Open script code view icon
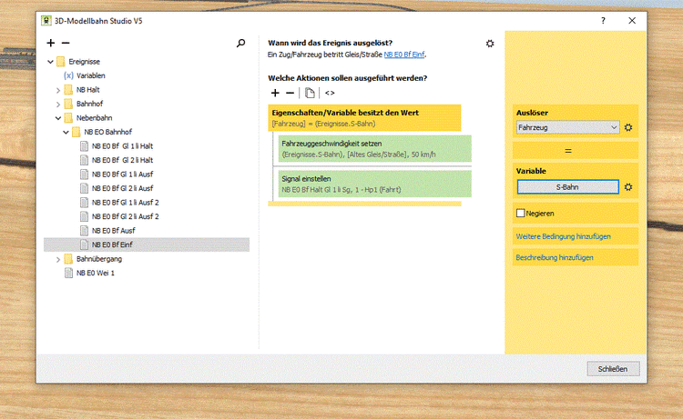 click(330, 93)
